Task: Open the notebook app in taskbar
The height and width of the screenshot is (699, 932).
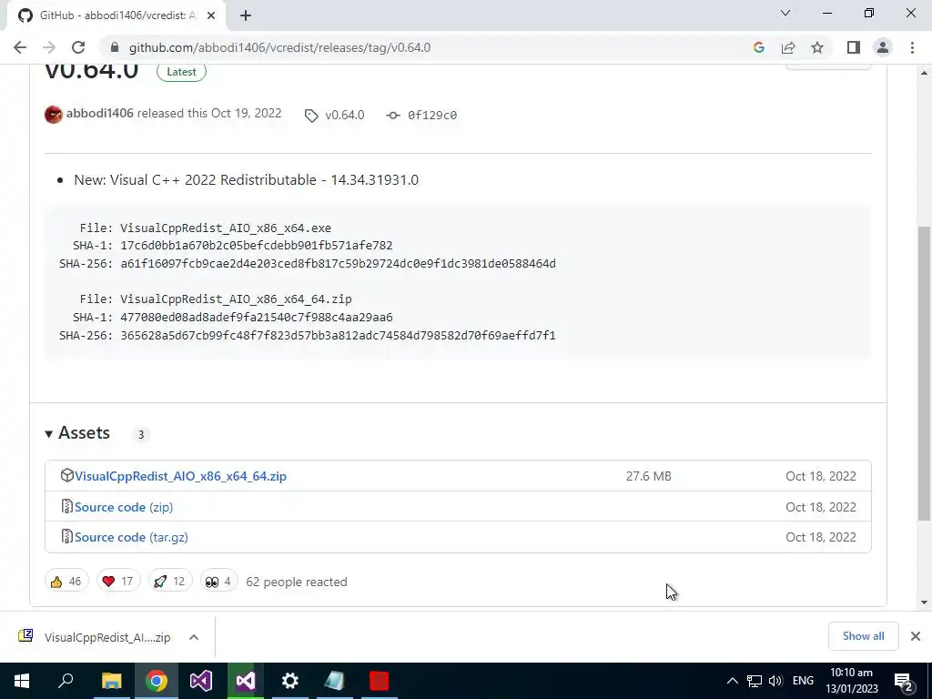Action: pyautogui.click(x=335, y=681)
